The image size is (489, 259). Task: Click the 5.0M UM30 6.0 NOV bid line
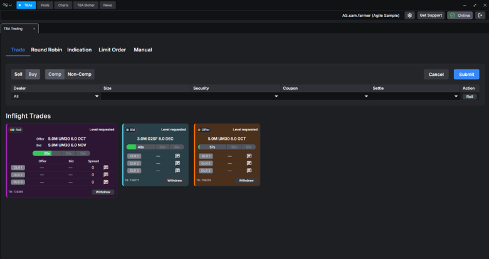[67, 145]
